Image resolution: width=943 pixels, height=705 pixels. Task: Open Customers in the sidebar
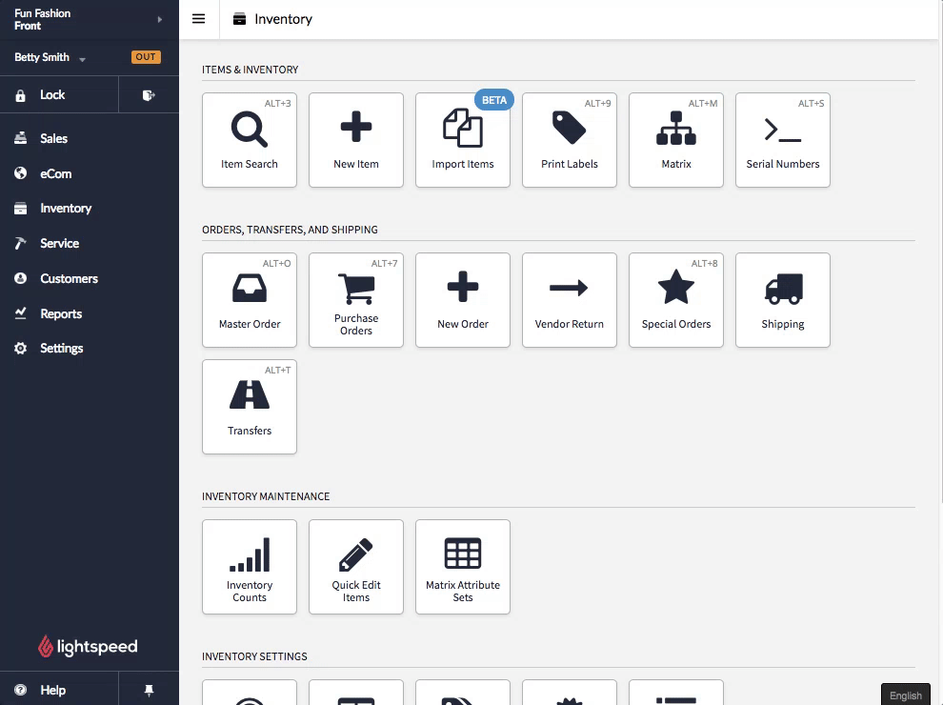point(89,278)
